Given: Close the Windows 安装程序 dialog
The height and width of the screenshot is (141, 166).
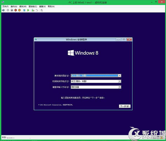Looking at the screenshot, I should tap(129, 39).
